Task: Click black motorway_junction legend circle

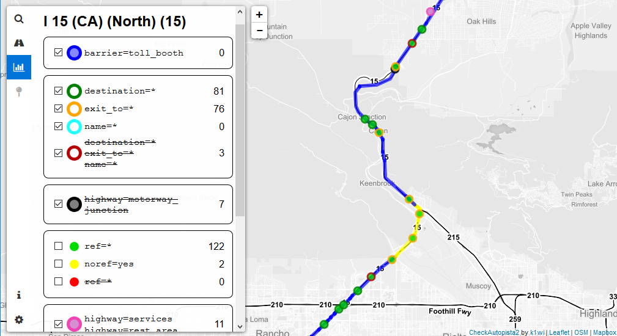Action: point(74,205)
